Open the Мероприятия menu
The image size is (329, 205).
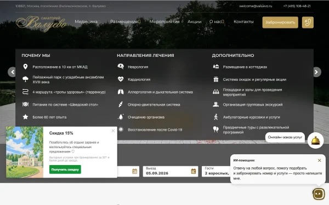point(164,21)
